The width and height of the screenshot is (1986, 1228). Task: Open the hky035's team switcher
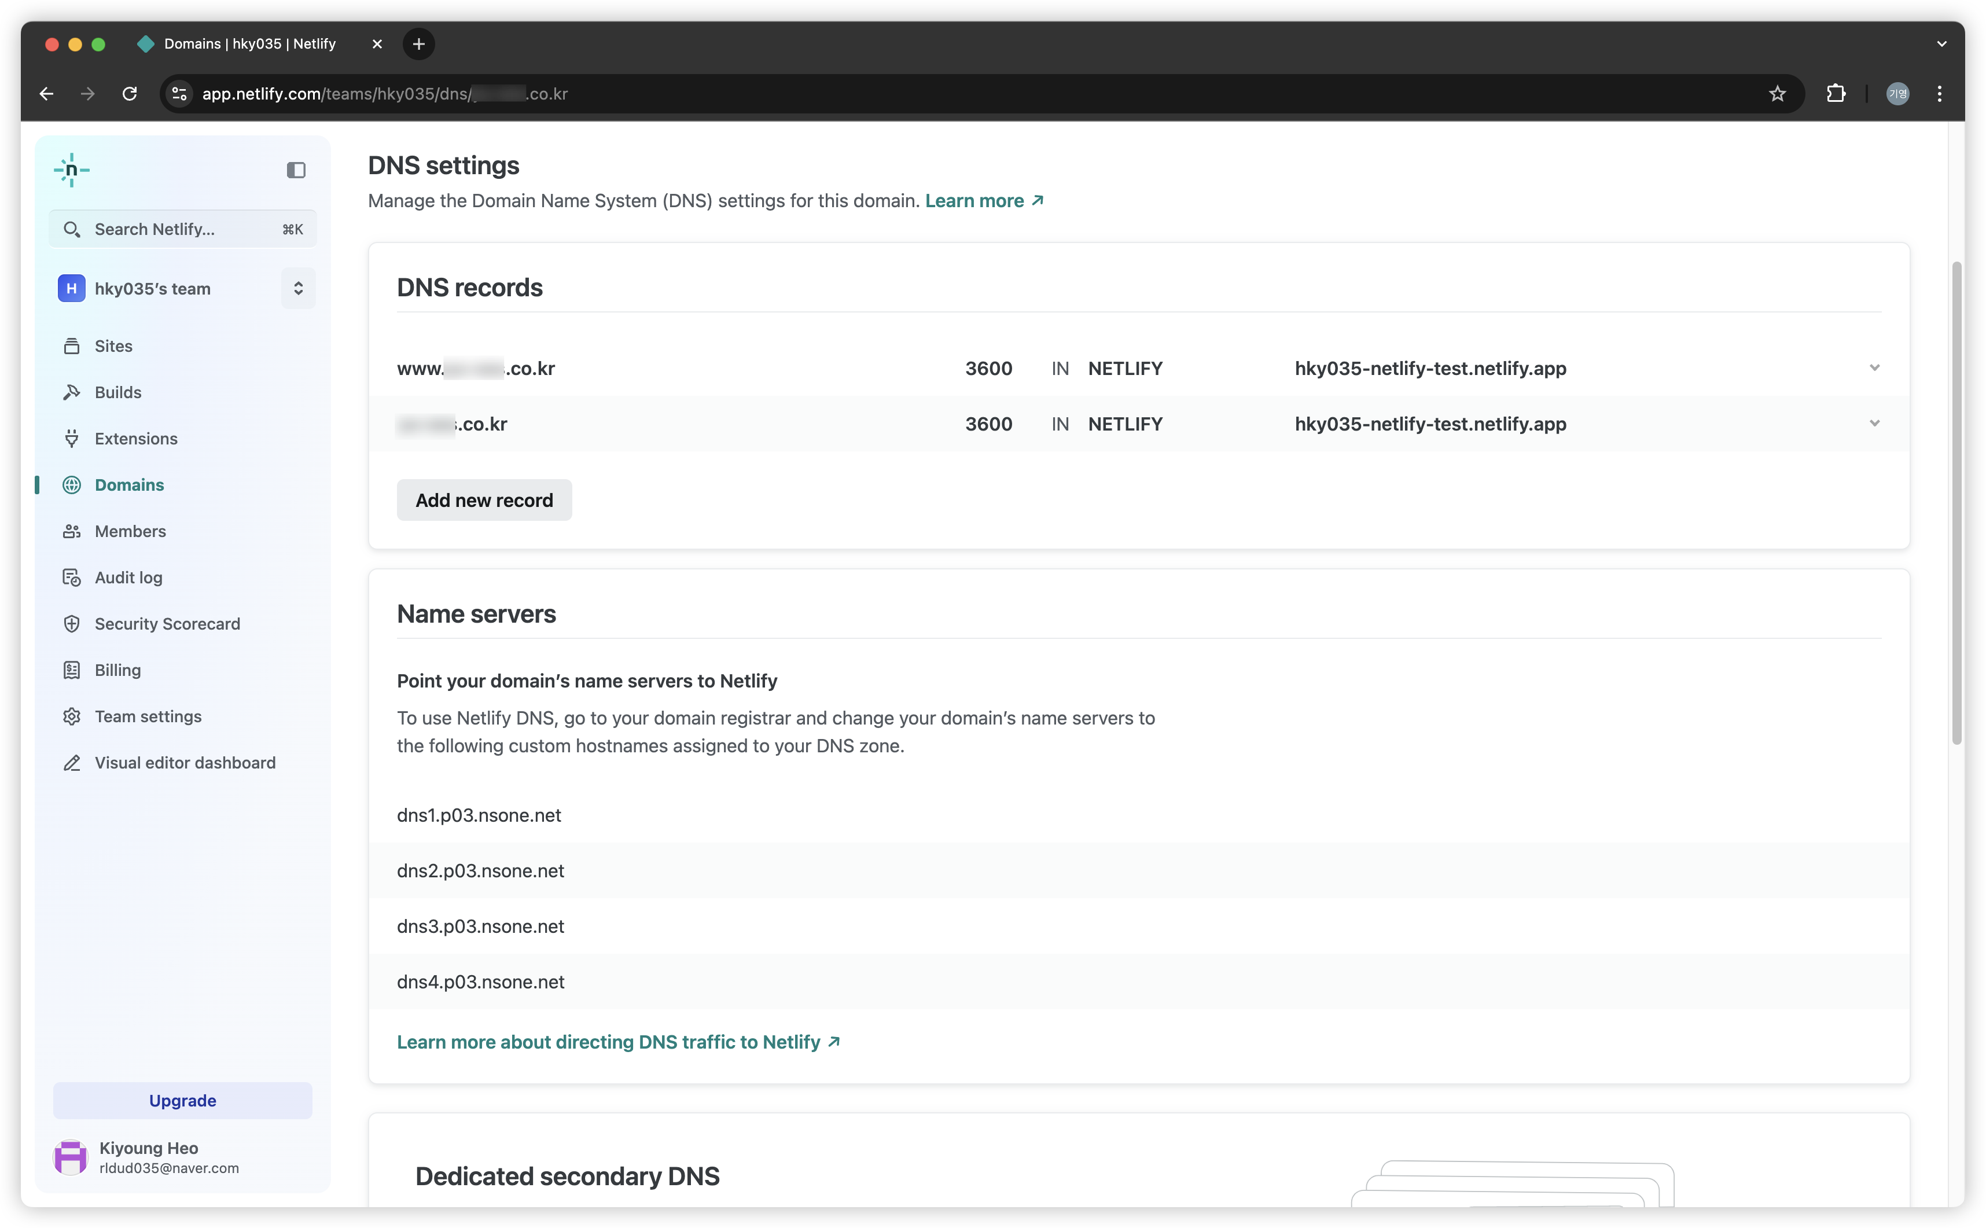(298, 288)
